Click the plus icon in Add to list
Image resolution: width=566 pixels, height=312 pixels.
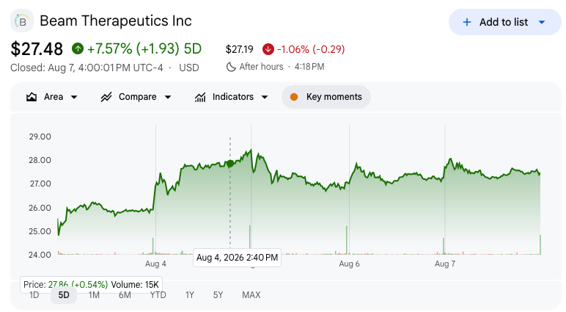click(x=467, y=22)
